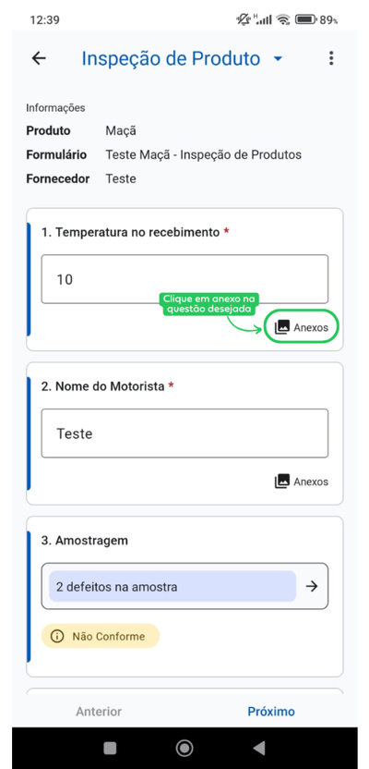Screen dimensions: 369x769
Task: Click the Nome do Motorista field with Teste
Action: (x=184, y=433)
